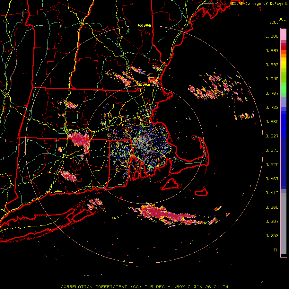The image size is (289, 289).
Task: Click the TH threshold label
Action: point(276,250)
